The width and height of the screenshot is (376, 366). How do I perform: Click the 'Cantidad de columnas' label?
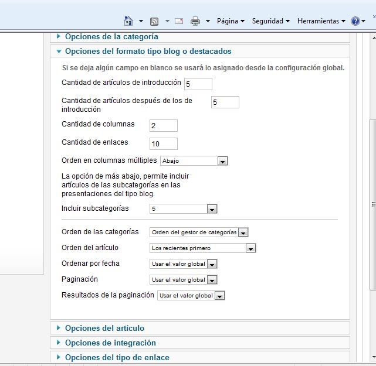[x=98, y=124]
